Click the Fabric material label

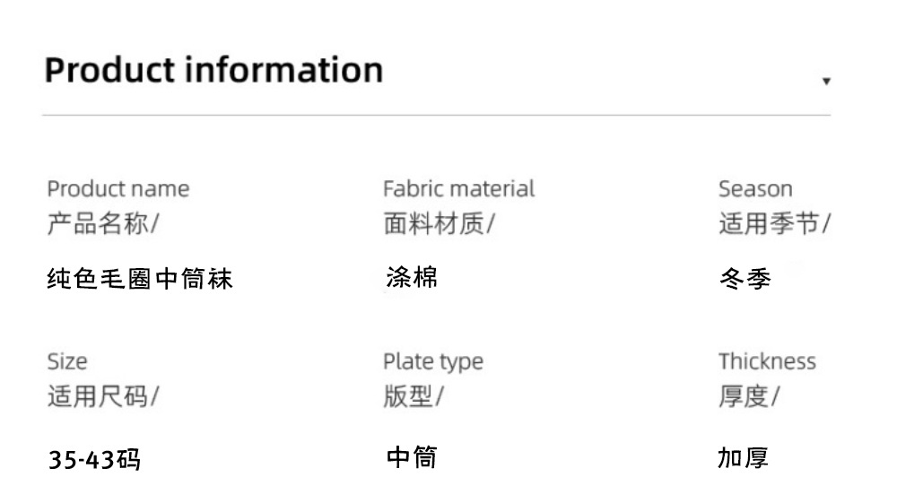(458, 189)
